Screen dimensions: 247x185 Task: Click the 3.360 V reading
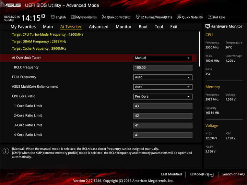pos(210,151)
